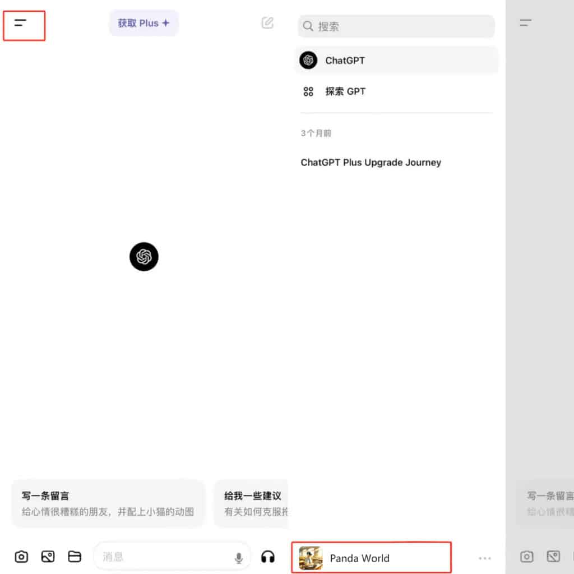Image resolution: width=574 pixels, height=574 pixels.
Task: Focus the 消息 message input field
Action: [x=172, y=557]
